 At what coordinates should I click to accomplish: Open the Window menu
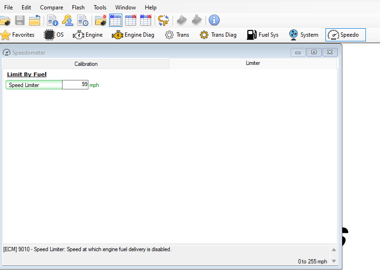[x=126, y=8]
